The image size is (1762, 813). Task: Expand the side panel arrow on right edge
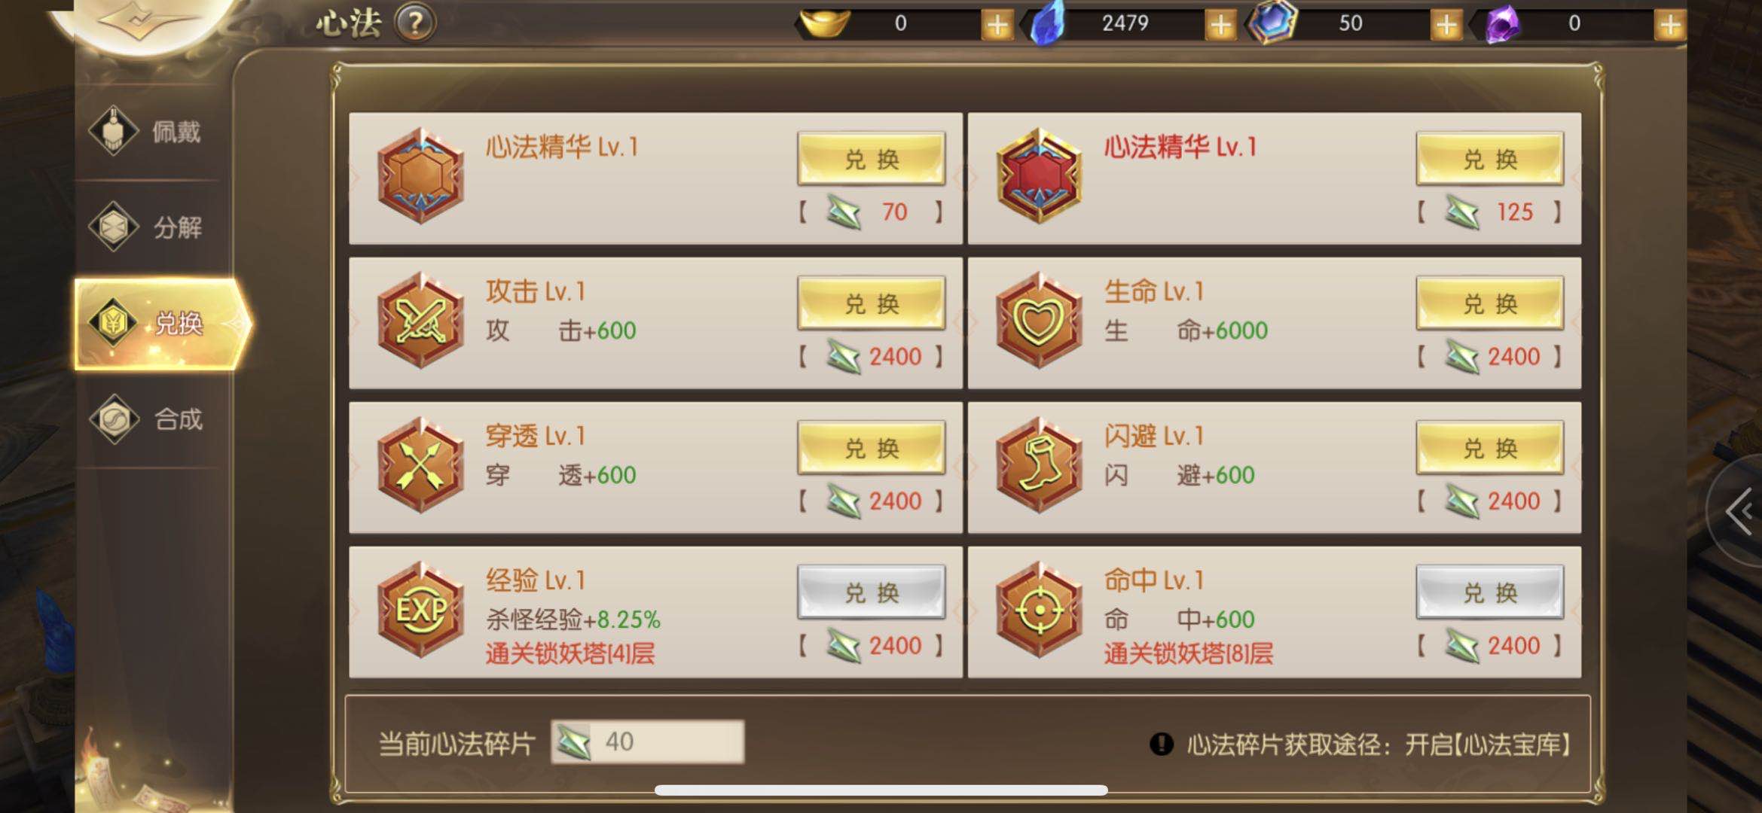pos(1739,512)
